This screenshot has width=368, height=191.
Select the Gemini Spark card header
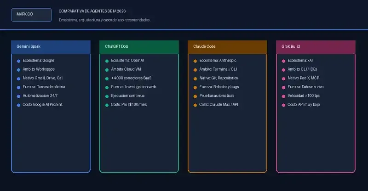click(51, 47)
